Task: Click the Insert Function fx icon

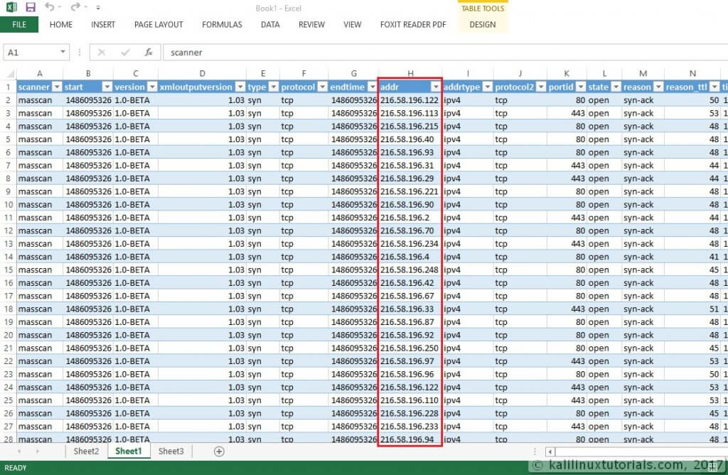Action: 149,53
